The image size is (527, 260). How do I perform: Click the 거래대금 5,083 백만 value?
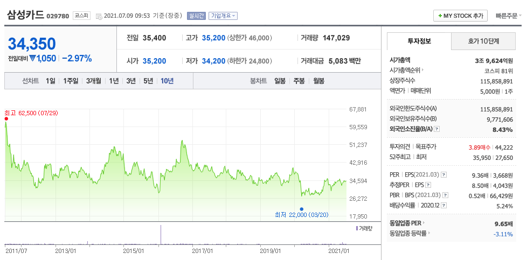[345, 61]
